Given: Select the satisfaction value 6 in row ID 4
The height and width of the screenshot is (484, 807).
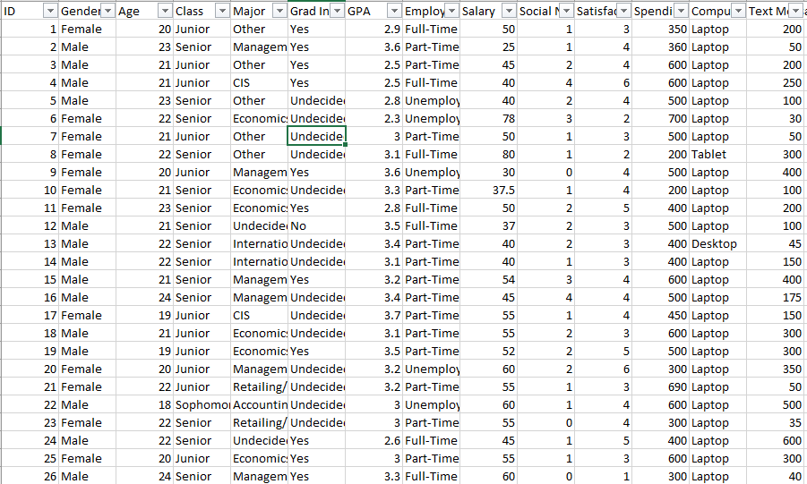Looking at the screenshot, I should 603,83.
